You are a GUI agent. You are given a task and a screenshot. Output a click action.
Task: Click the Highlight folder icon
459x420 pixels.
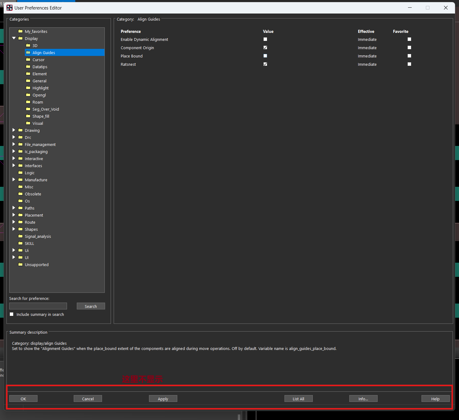coord(28,88)
